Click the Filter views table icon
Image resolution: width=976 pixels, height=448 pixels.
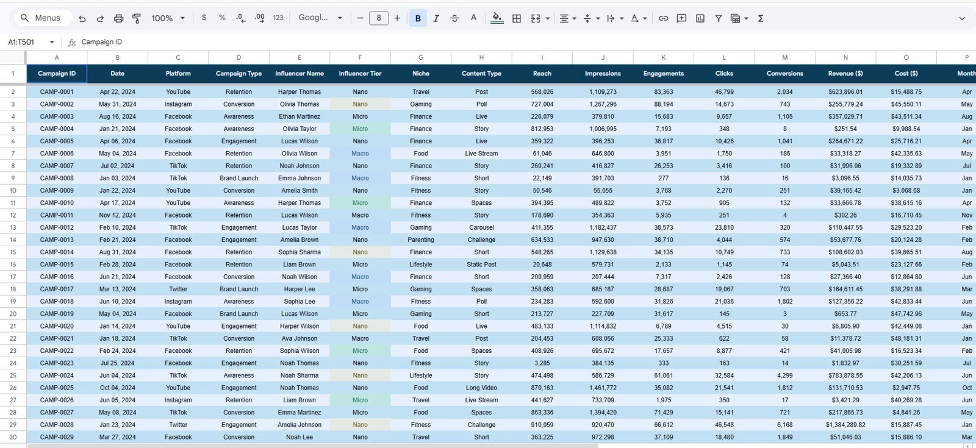click(736, 18)
